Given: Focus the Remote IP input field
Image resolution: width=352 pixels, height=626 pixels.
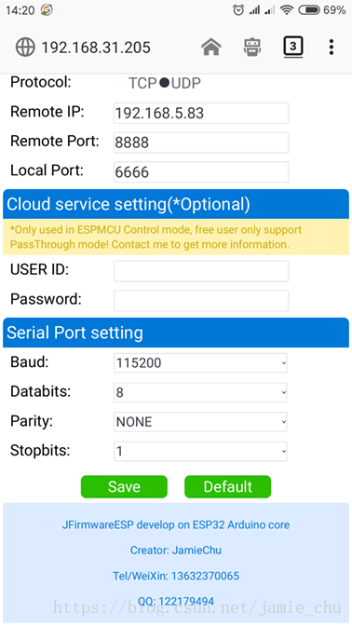Looking at the screenshot, I should pyautogui.click(x=201, y=114).
